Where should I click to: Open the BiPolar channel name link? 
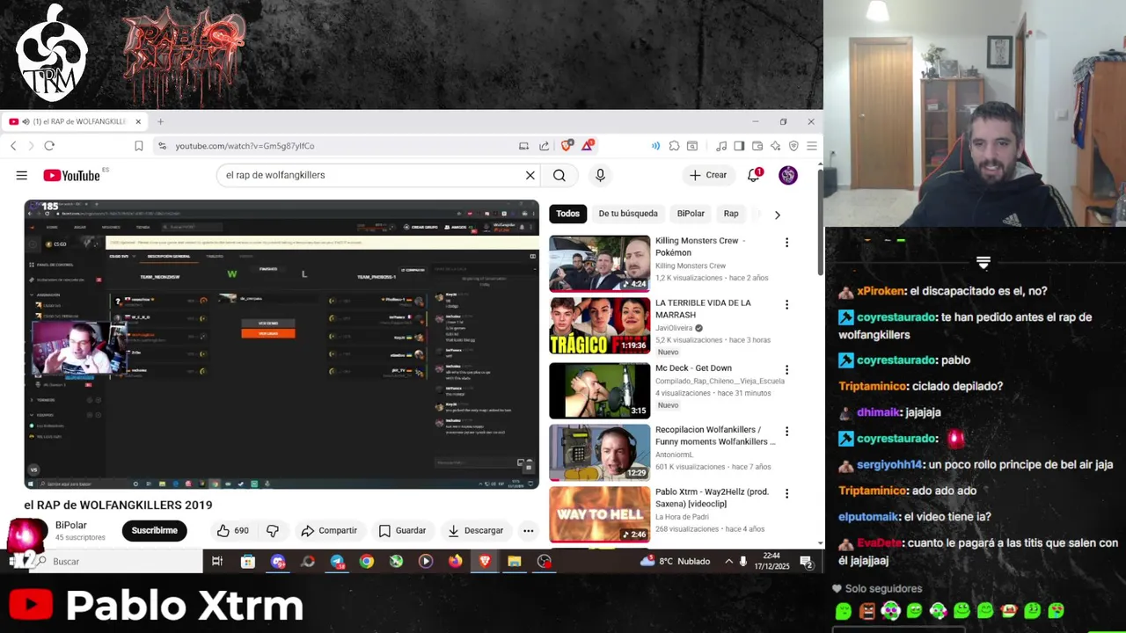click(71, 525)
